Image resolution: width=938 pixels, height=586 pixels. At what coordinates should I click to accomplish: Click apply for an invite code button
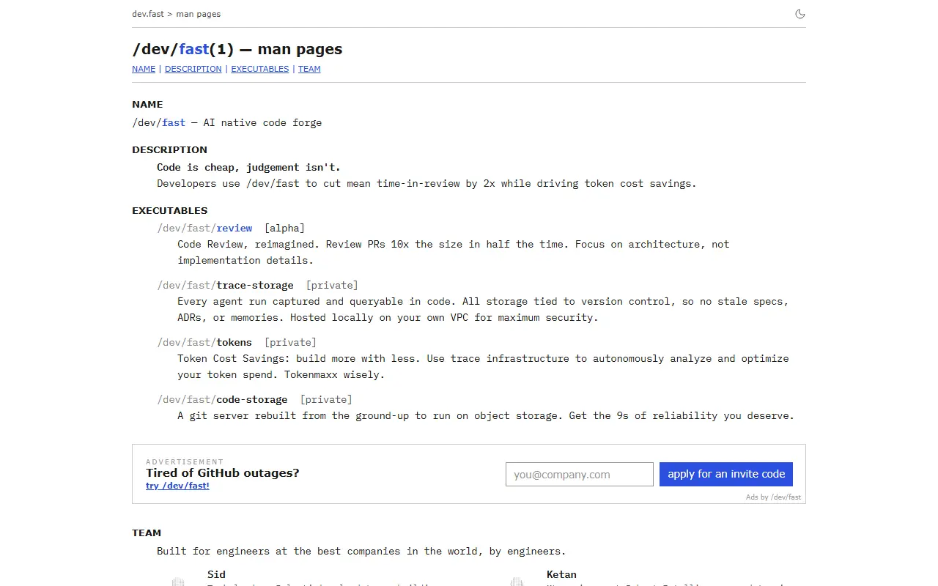point(726,474)
